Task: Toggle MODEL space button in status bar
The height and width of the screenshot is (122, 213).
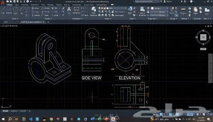Action: pos(156,115)
